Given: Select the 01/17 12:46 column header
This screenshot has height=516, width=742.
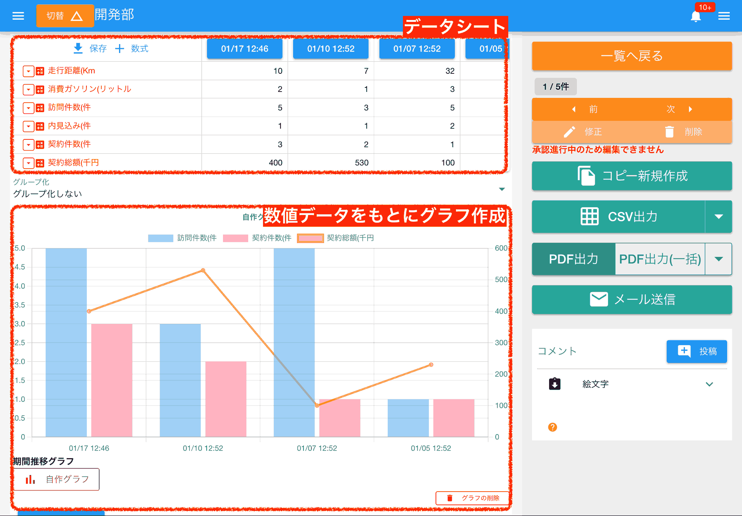Looking at the screenshot, I should 244,48.
